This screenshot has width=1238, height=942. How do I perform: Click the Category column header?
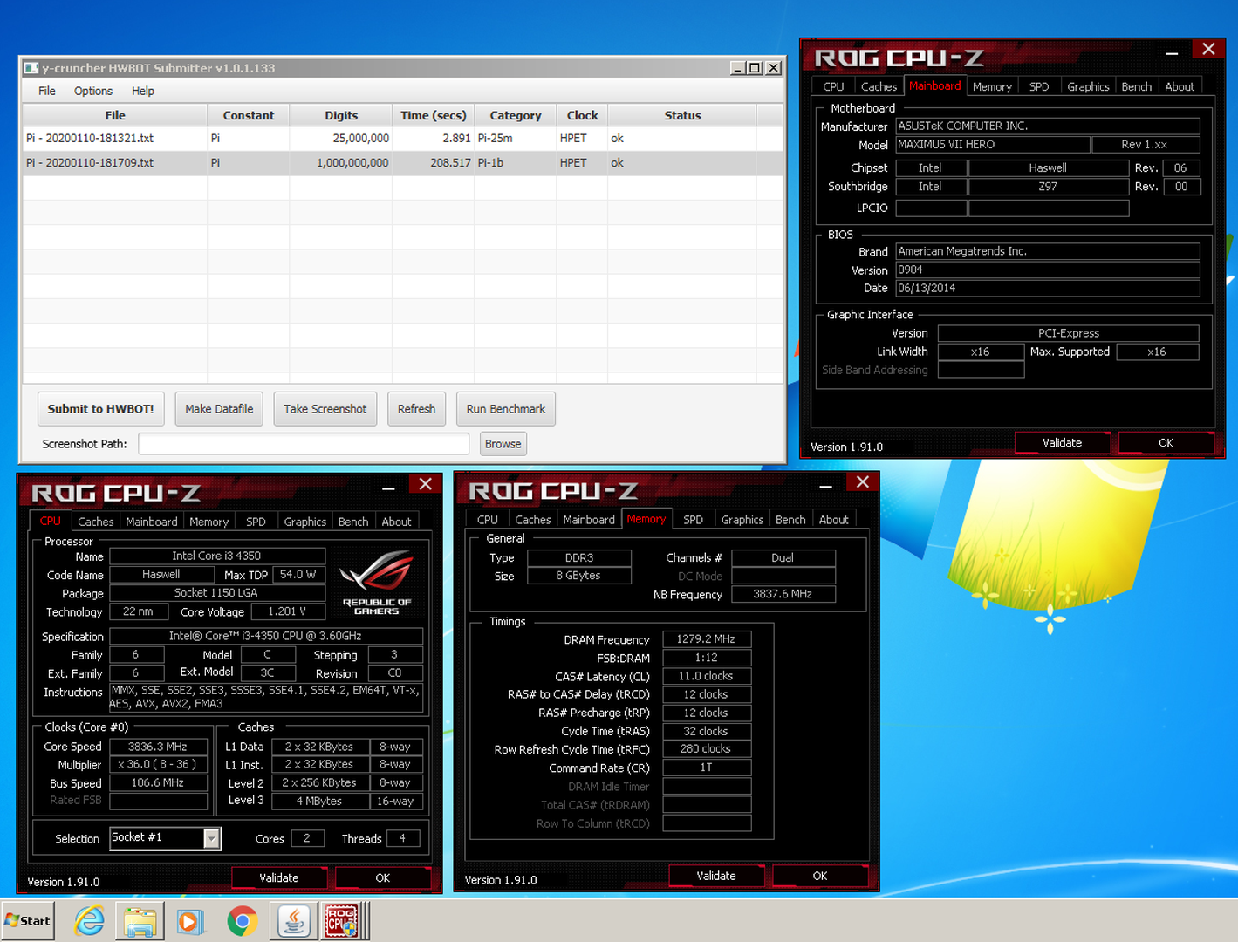[515, 115]
